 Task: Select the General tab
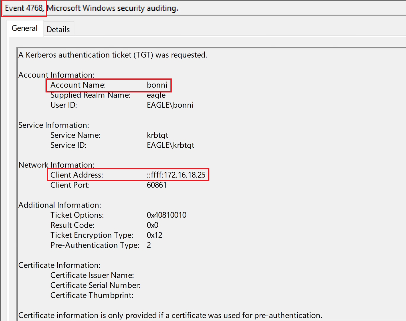25,28
